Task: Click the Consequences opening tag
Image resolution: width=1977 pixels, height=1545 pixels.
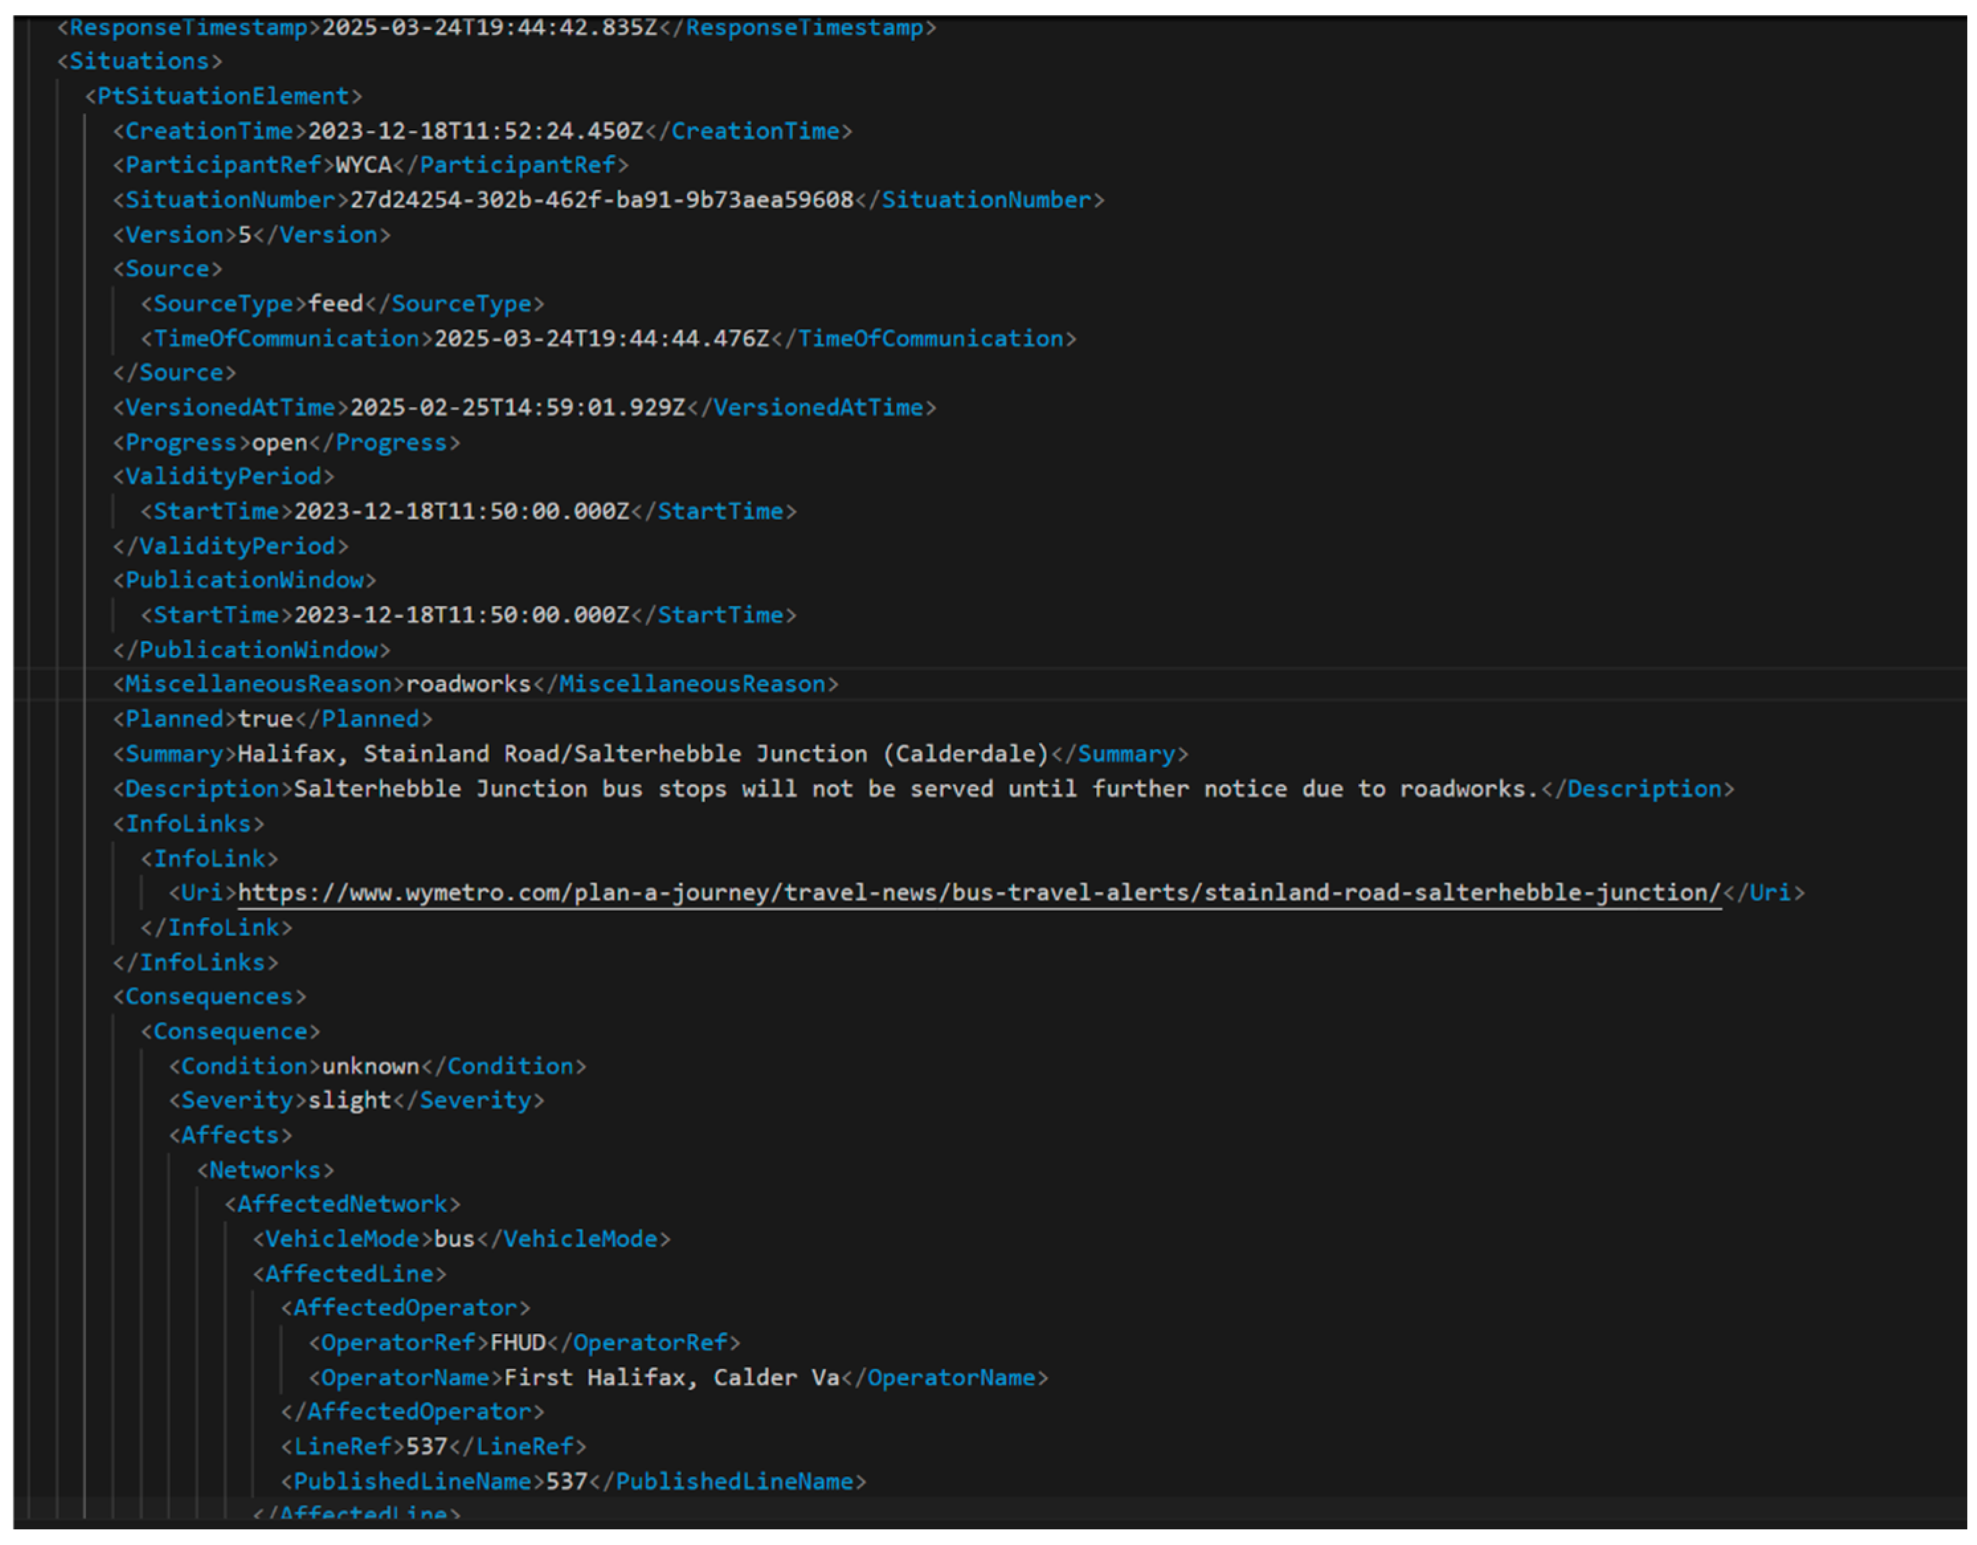Action: (209, 996)
